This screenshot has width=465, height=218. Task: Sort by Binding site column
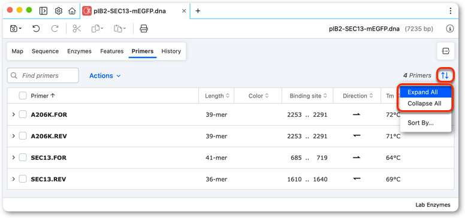(x=308, y=96)
